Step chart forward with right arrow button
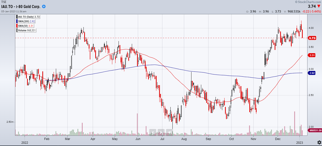This screenshot has width=322, height=146. pos(161,132)
